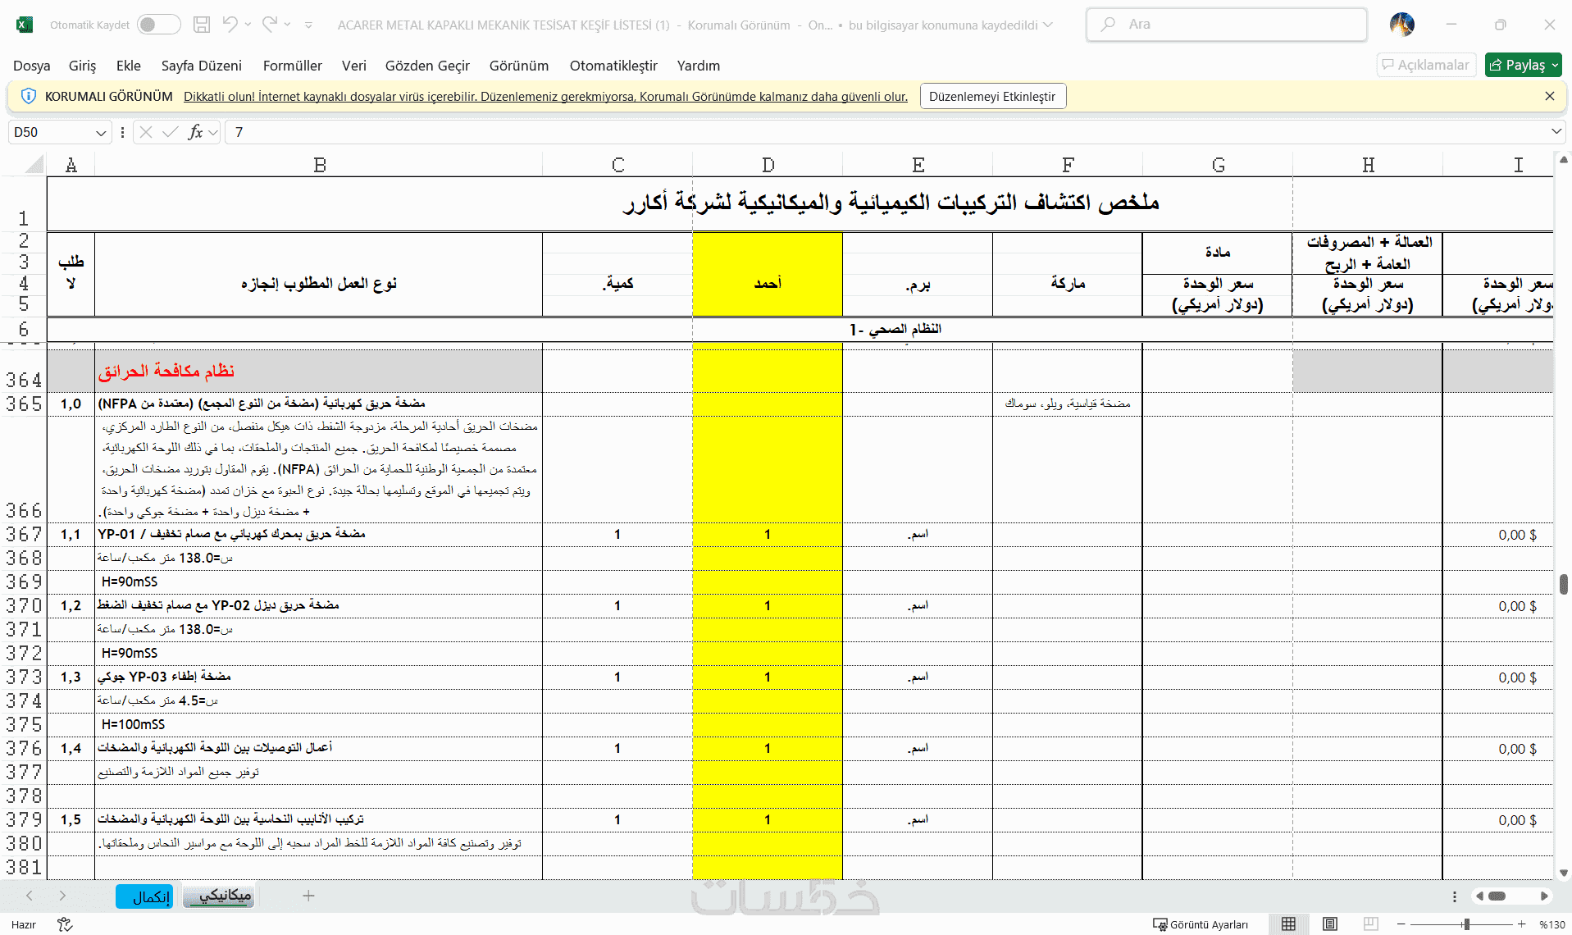
Task: Click the cell containing YP-02 diesel pump
Action: (x=319, y=606)
